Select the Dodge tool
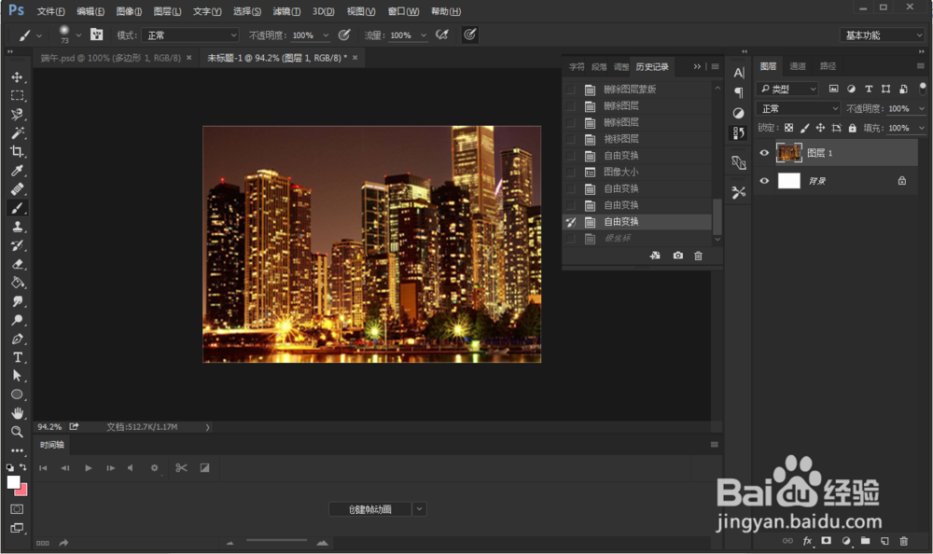The image size is (933, 554). tap(17, 320)
